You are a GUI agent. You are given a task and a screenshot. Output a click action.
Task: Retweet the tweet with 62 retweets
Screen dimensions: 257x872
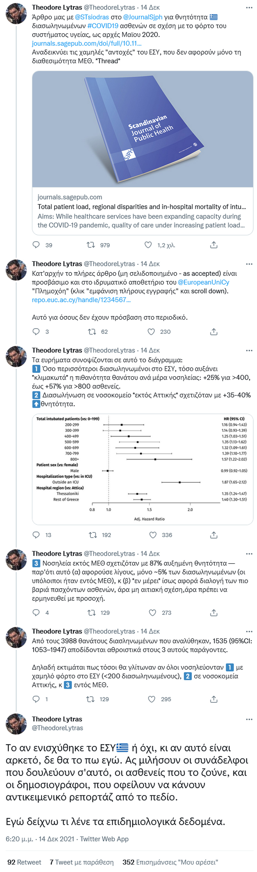click(92, 332)
